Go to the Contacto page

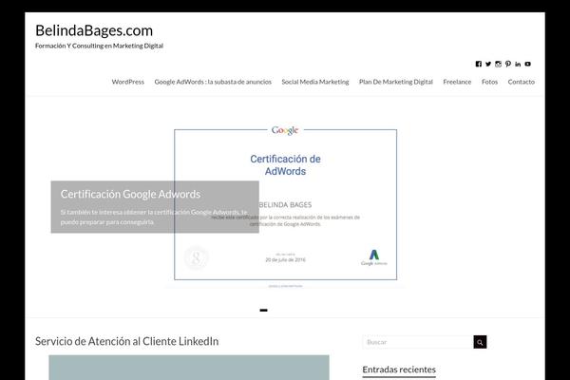521,82
